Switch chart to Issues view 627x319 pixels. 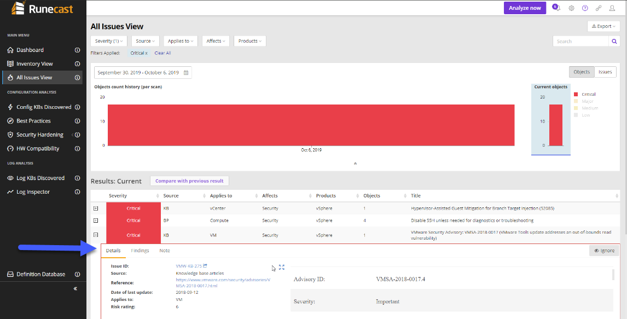click(x=605, y=72)
